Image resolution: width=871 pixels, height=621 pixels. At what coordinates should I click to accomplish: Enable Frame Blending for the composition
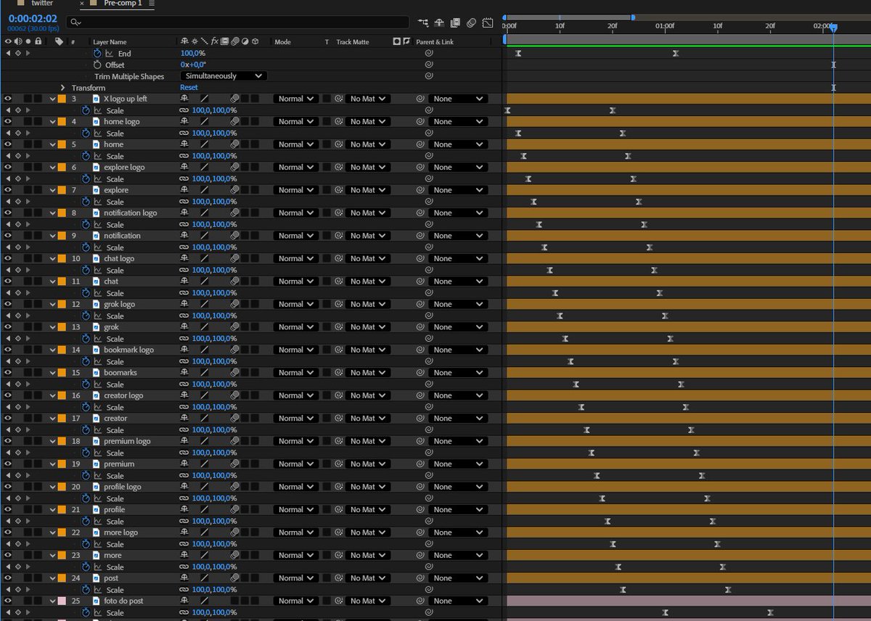click(x=454, y=22)
